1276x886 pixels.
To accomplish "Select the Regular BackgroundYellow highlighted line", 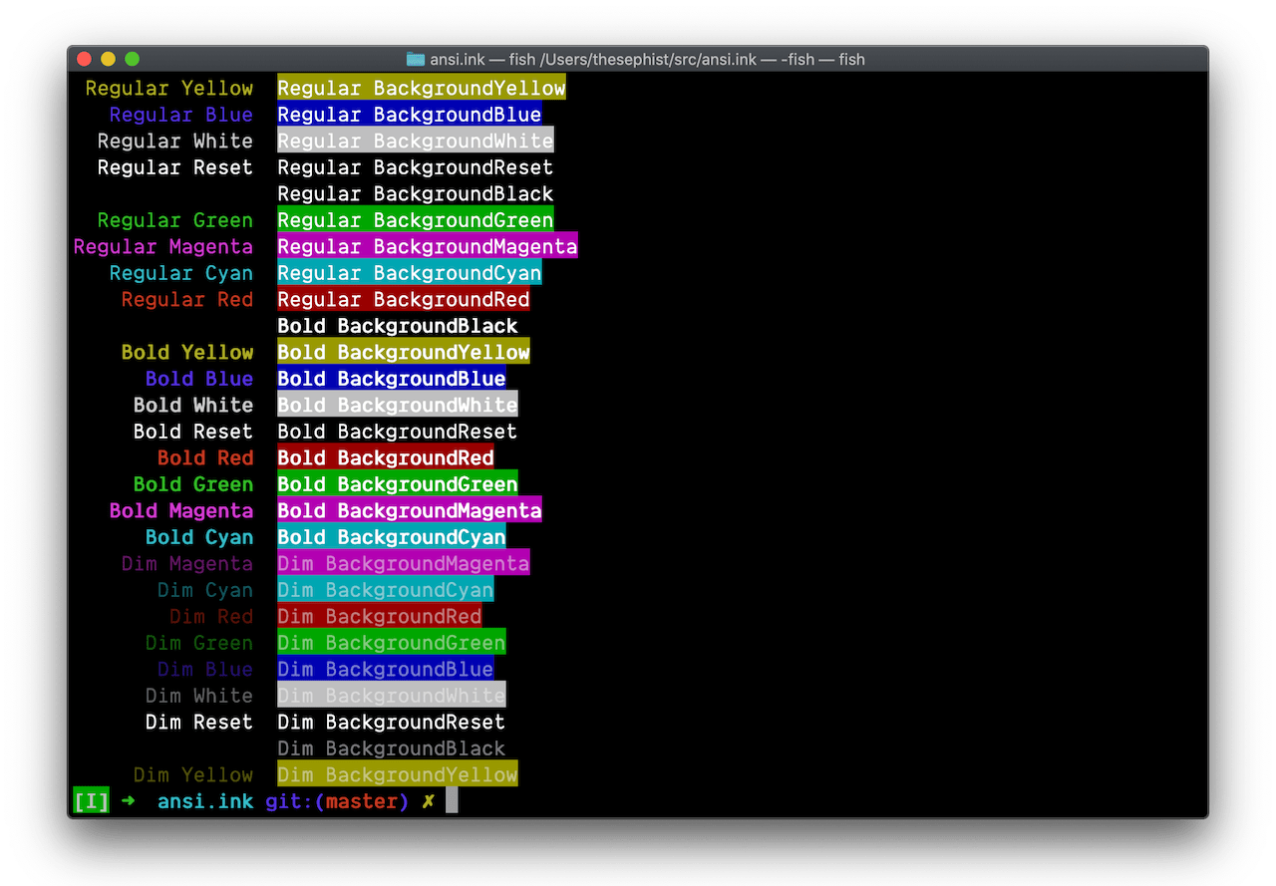I will click(422, 88).
